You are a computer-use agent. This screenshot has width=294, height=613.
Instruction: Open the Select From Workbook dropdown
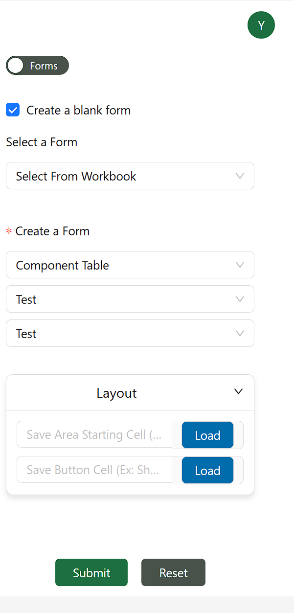(x=130, y=176)
